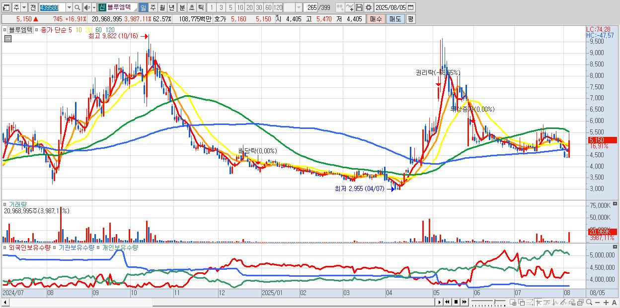
Task: Click the chart rewind button
Action: pos(447,302)
